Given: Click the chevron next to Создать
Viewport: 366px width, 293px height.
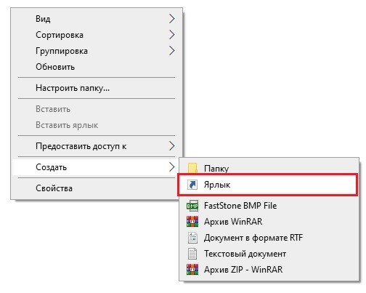Looking at the screenshot, I should pyautogui.click(x=171, y=167).
